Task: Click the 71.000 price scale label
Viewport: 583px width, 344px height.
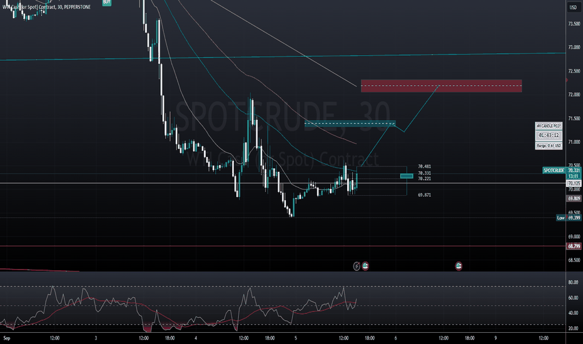Action: pos(574,142)
